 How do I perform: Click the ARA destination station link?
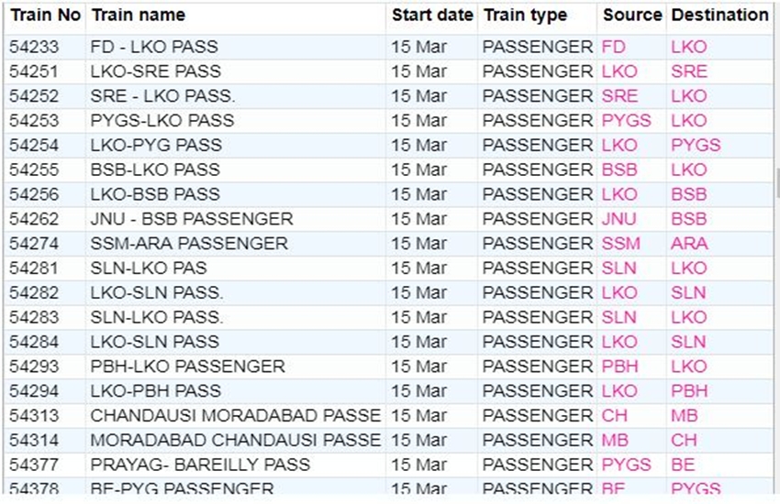coord(689,244)
